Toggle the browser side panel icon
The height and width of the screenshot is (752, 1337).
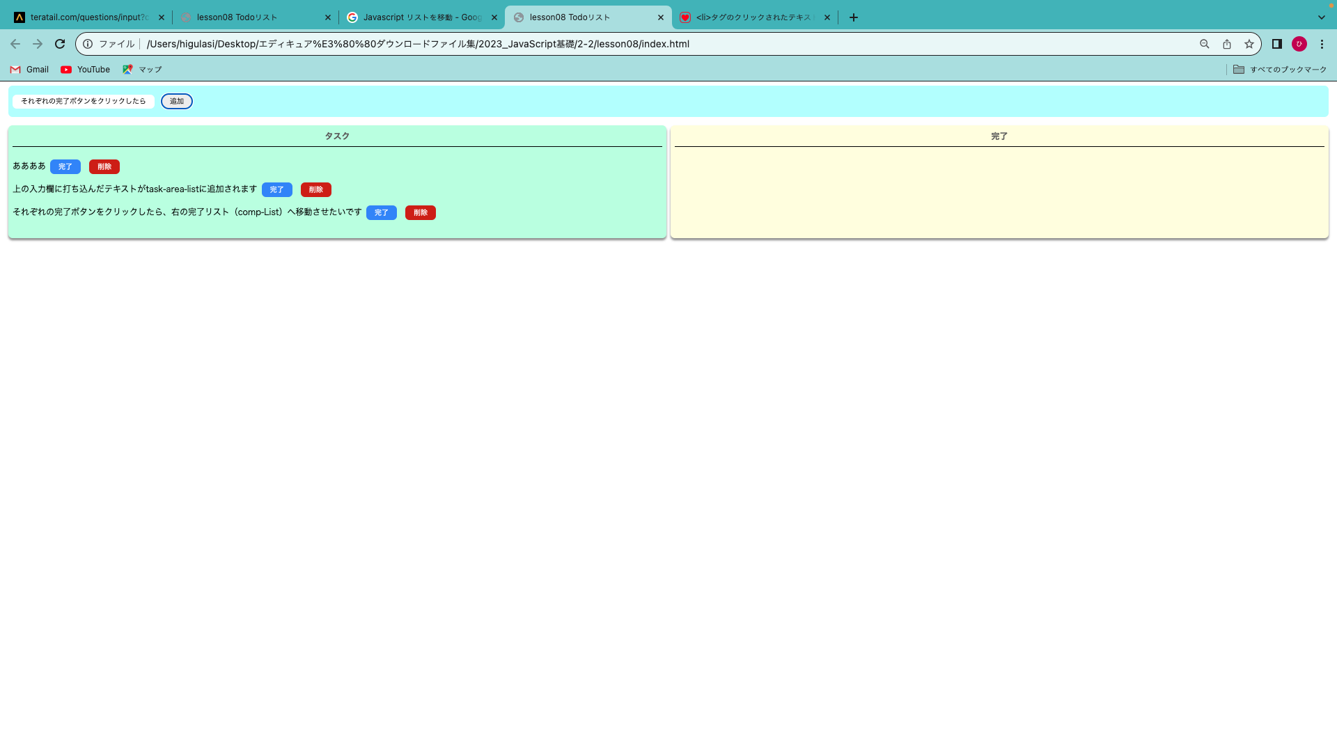pos(1277,44)
